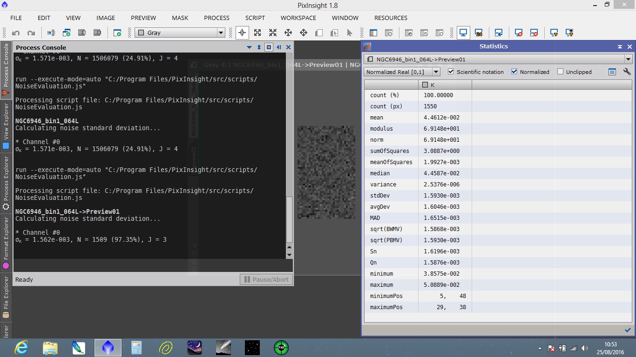Image resolution: width=636 pixels, height=357 pixels.
Task: Click the four-arrow Pan mode icon
Action: (288, 33)
